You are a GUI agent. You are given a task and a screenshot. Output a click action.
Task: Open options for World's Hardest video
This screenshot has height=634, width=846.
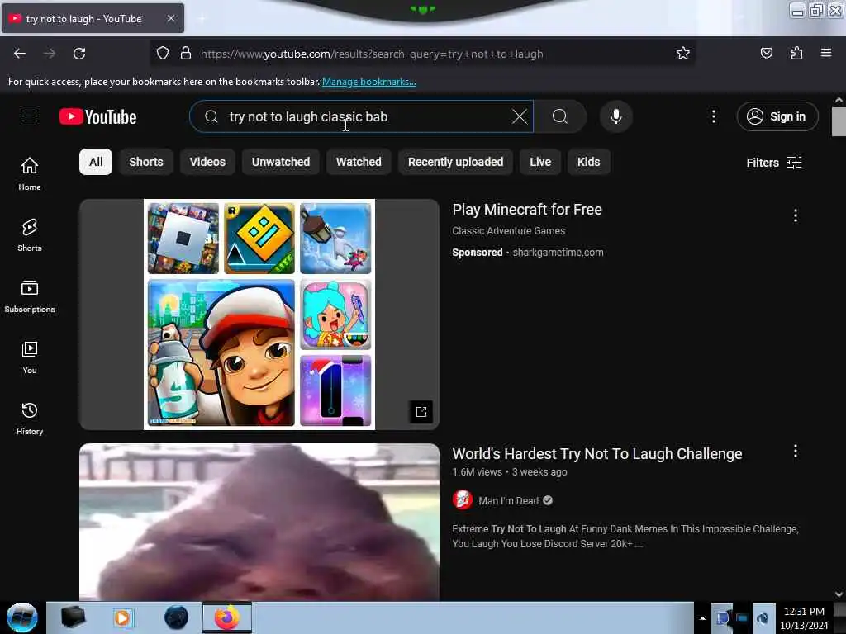tap(796, 452)
